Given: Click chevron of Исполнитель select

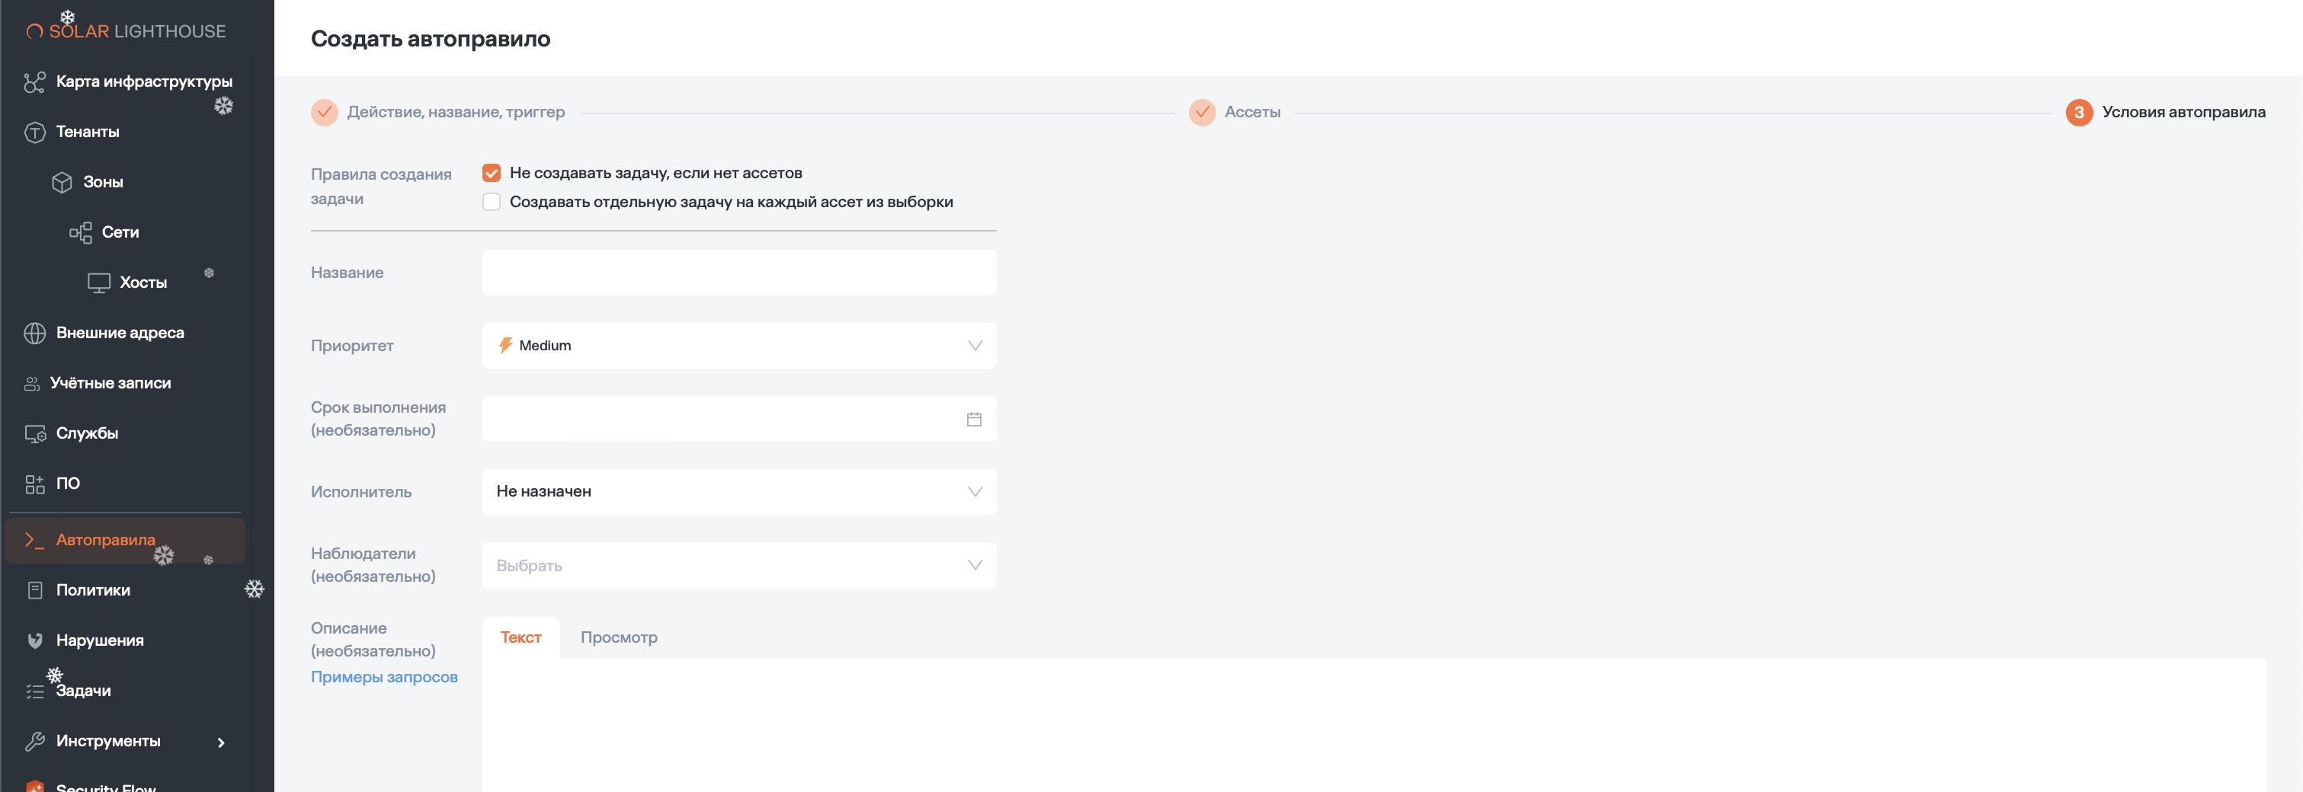Looking at the screenshot, I should [975, 492].
